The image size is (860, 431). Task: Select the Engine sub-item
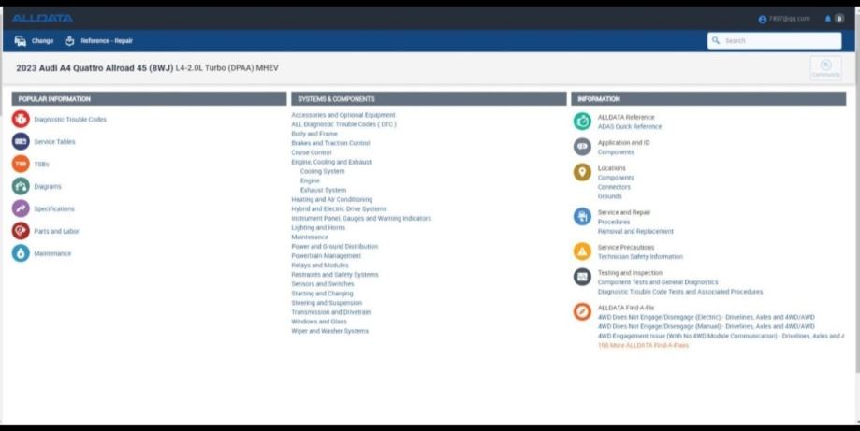310,180
